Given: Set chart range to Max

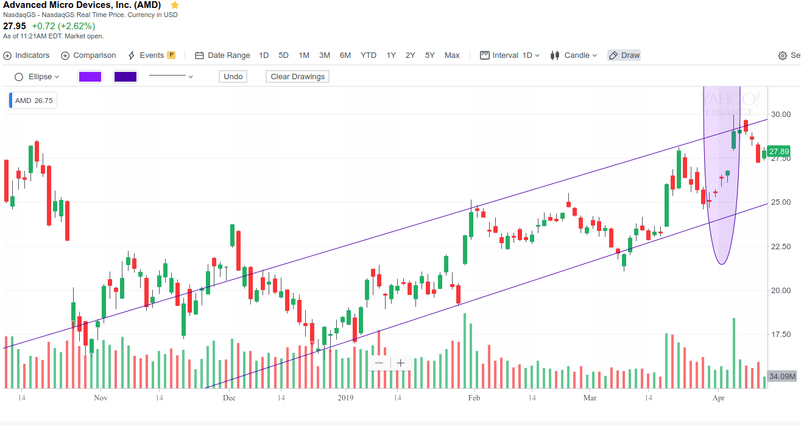Looking at the screenshot, I should tap(452, 55).
